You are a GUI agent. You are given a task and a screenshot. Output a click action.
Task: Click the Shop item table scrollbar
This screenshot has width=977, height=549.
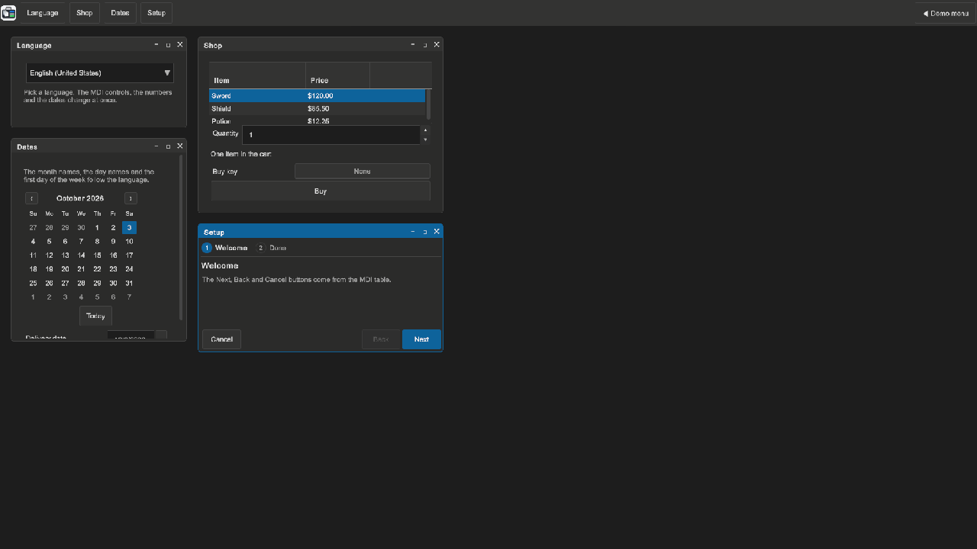click(429, 104)
